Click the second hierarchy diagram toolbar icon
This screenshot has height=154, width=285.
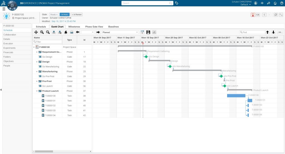[60, 32]
